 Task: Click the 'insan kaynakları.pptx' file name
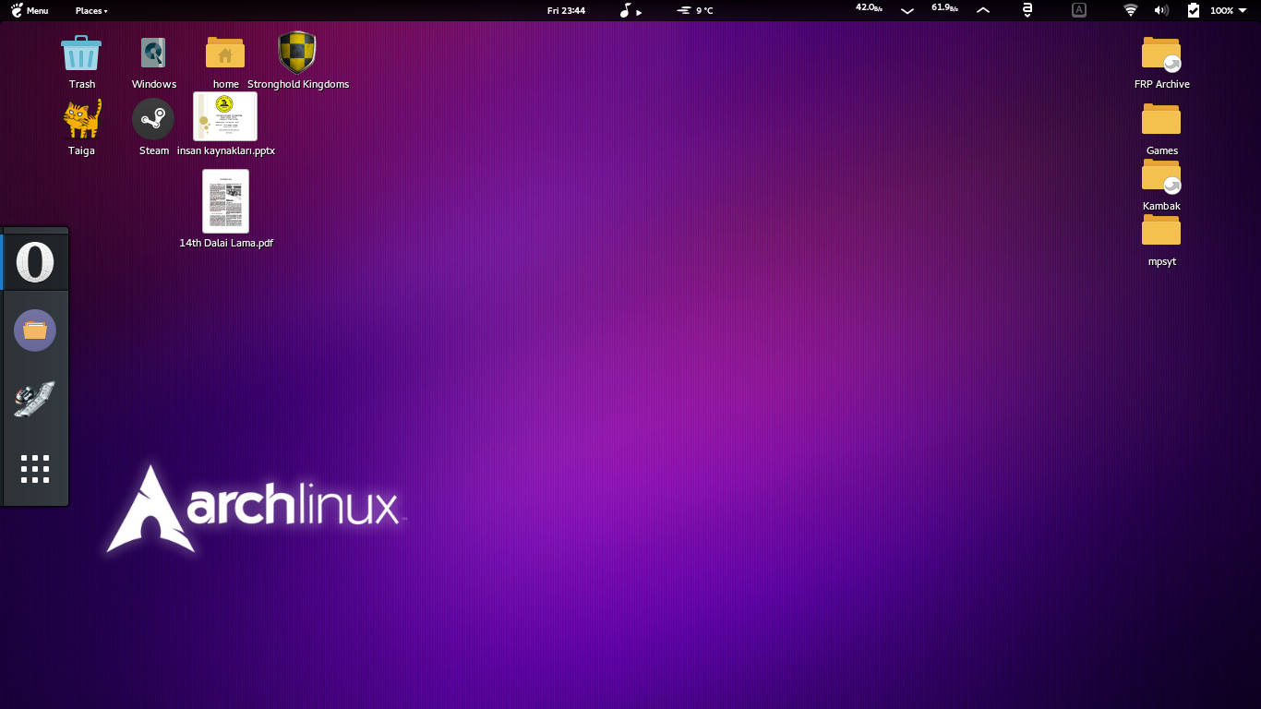226,150
